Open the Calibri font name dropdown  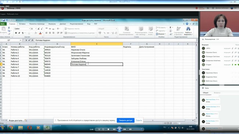click(29, 29)
